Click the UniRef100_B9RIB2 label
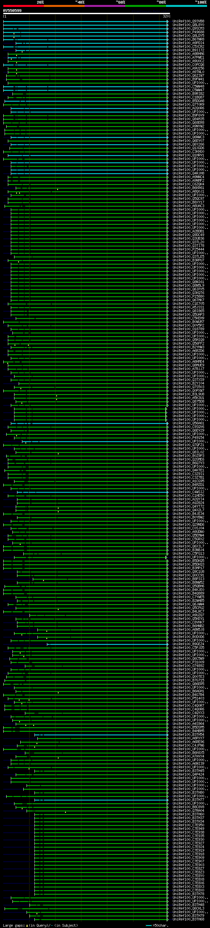Image resolution: width=210 pixels, height=928 pixels. click(x=188, y=94)
